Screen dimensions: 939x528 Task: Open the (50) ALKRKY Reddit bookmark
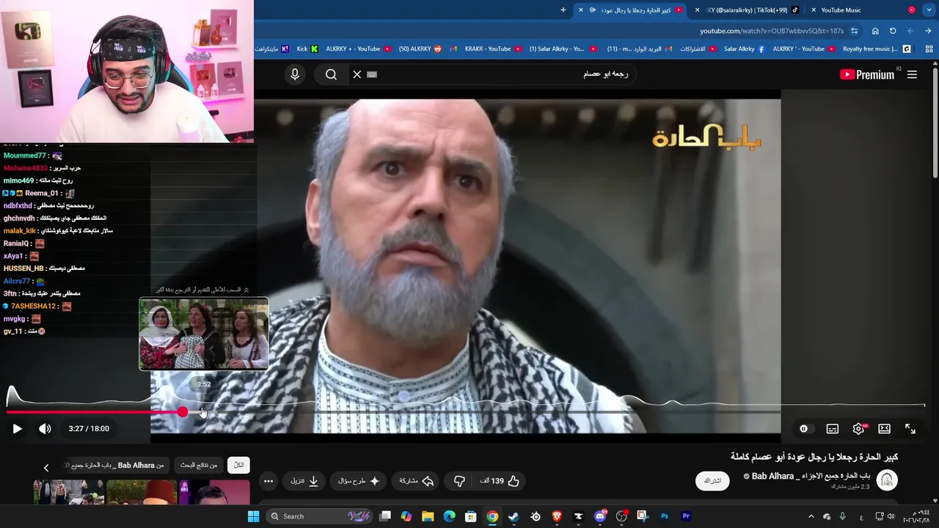pos(420,49)
